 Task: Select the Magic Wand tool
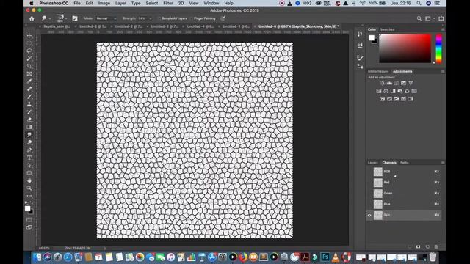click(29, 59)
